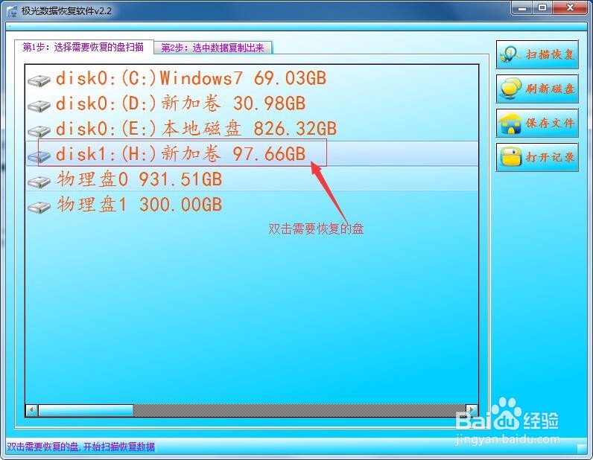Select row 物理盘0 931.51GB
Viewport: 593px width, 460px height.
click(252, 179)
